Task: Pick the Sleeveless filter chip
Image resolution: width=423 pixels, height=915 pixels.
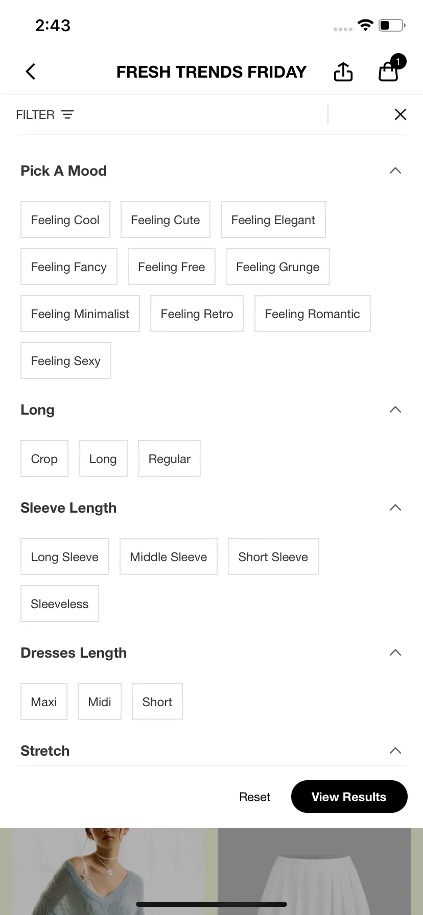Action: click(60, 604)
